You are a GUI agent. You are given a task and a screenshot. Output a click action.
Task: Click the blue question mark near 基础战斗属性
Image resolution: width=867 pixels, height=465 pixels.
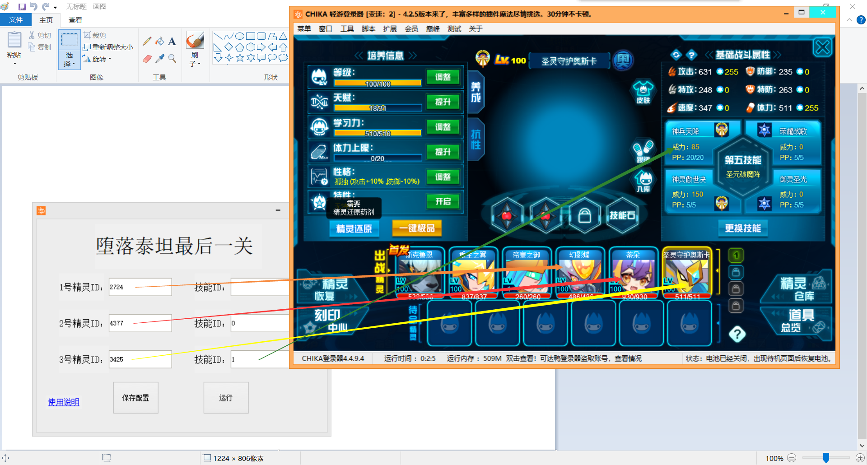pos(691,55)
